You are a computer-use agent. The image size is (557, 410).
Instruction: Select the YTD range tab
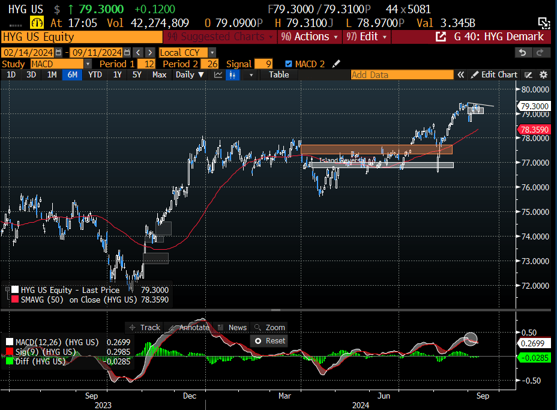click(x=95, y=75)
